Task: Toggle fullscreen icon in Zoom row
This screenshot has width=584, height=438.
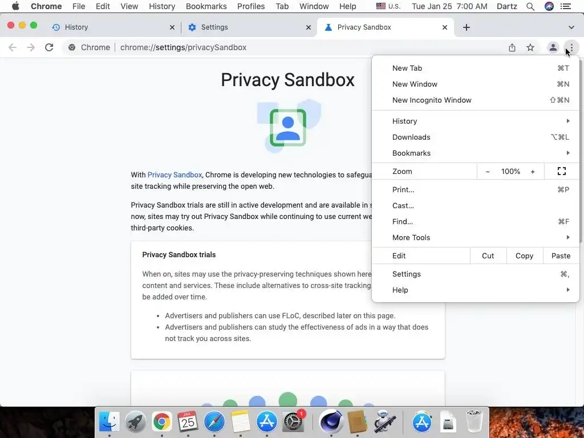Action: (562, 171)
